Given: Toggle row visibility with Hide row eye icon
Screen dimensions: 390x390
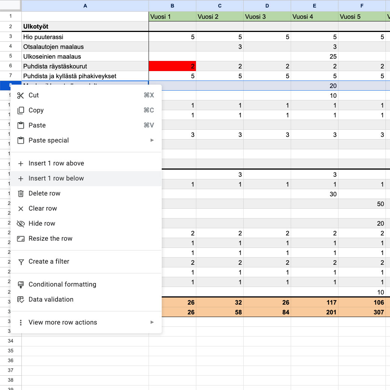Looking at the screenshot, I should [21, 224].
